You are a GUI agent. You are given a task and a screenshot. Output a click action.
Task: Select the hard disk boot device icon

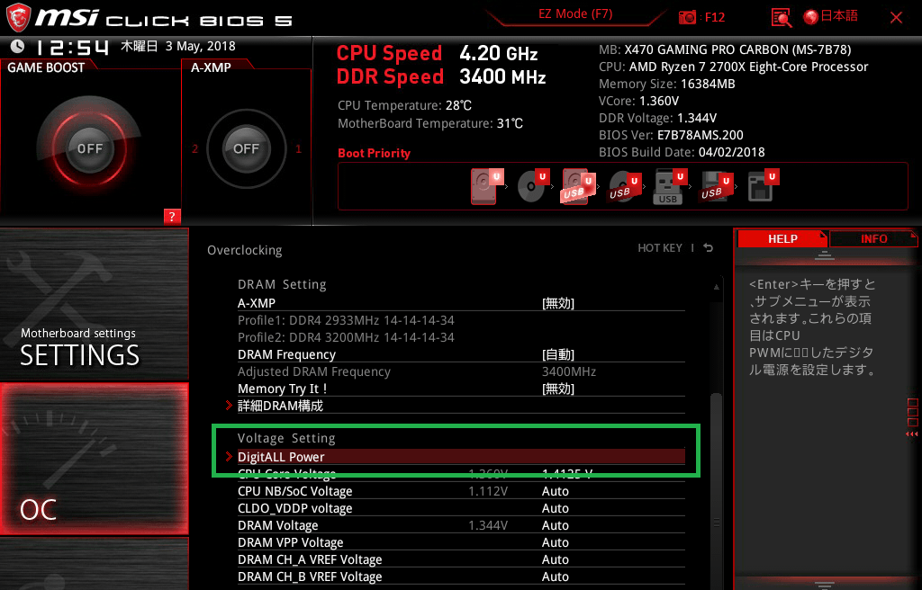487,186
